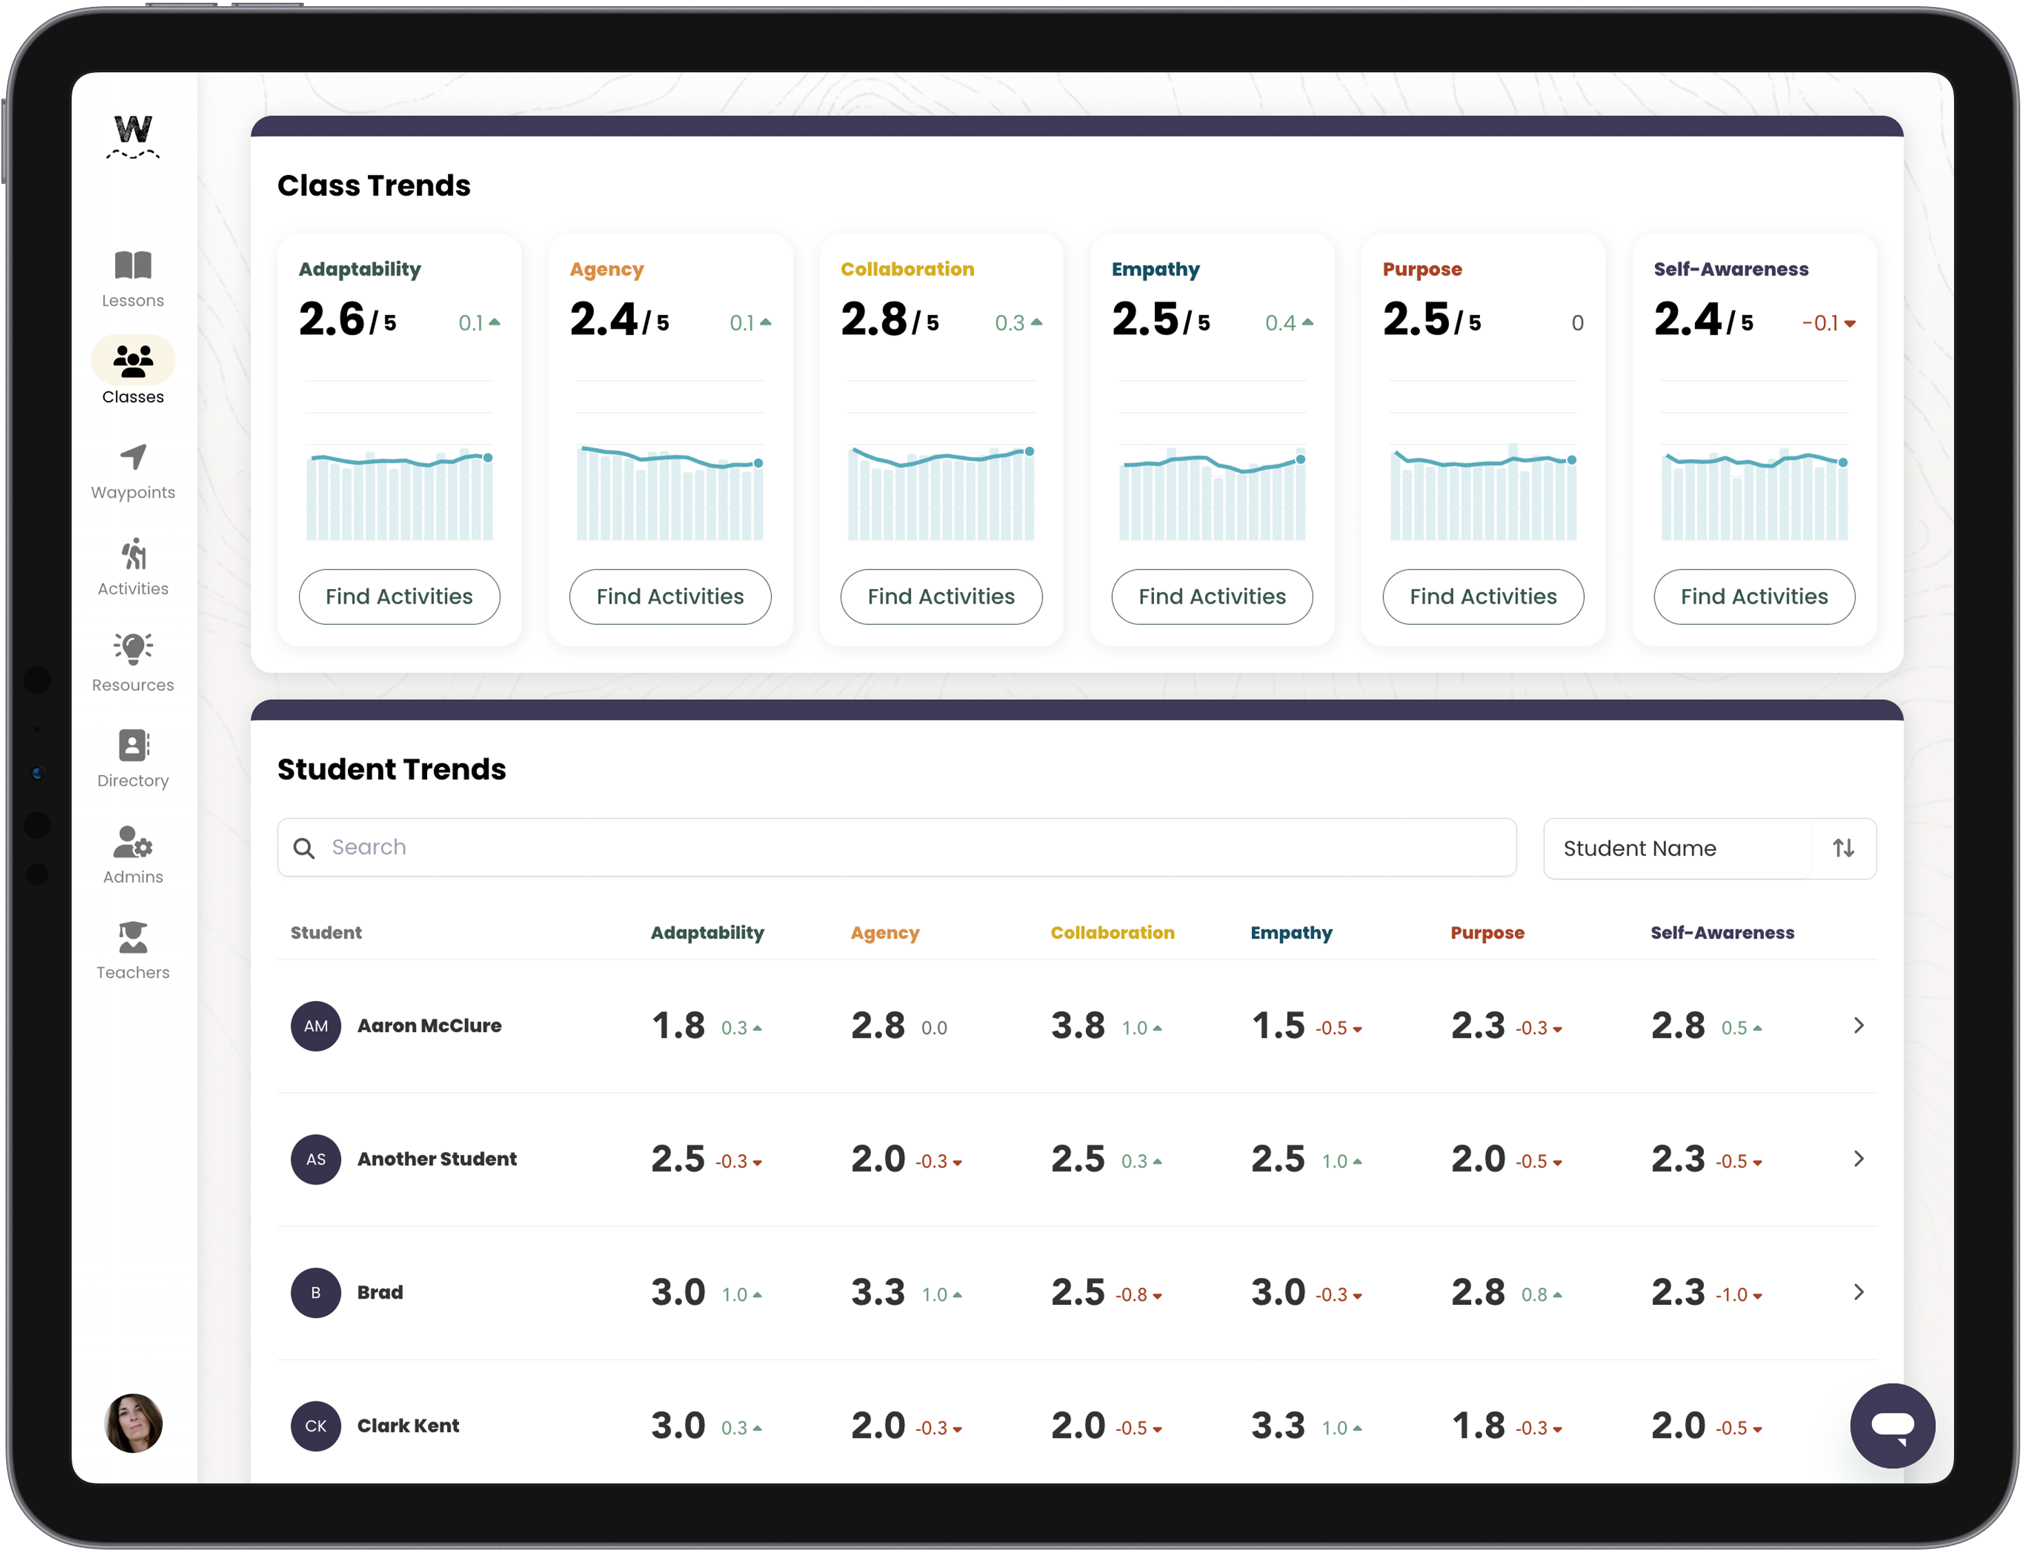The height and width of the screenshot is (1553, 2025).
Task: Click the Collaboration trend chart endpoint
Action: [x=1029, y=451]
